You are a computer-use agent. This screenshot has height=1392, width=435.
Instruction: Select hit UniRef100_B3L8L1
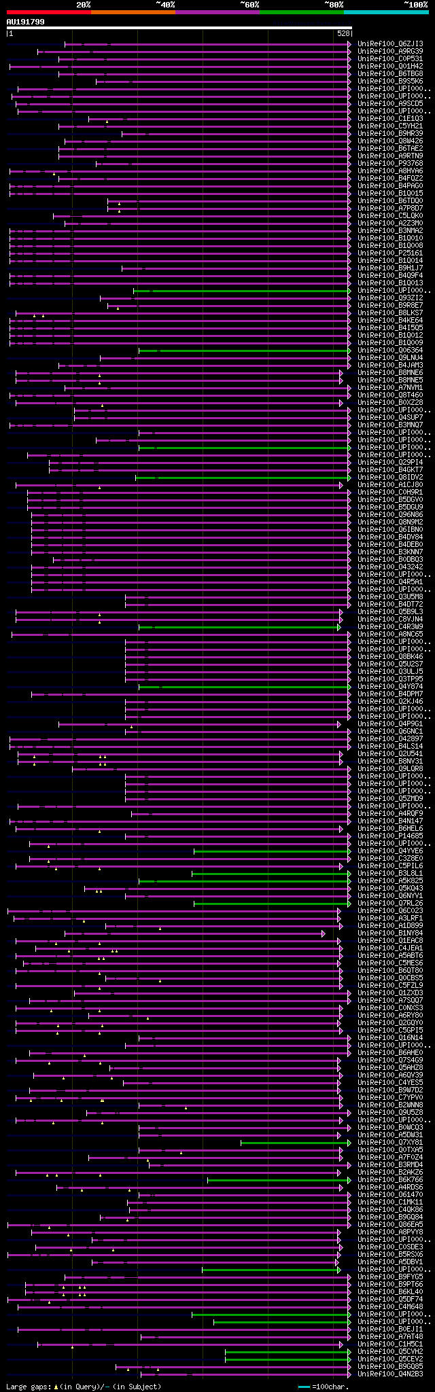pyautogui.click(x=390, y=873)
